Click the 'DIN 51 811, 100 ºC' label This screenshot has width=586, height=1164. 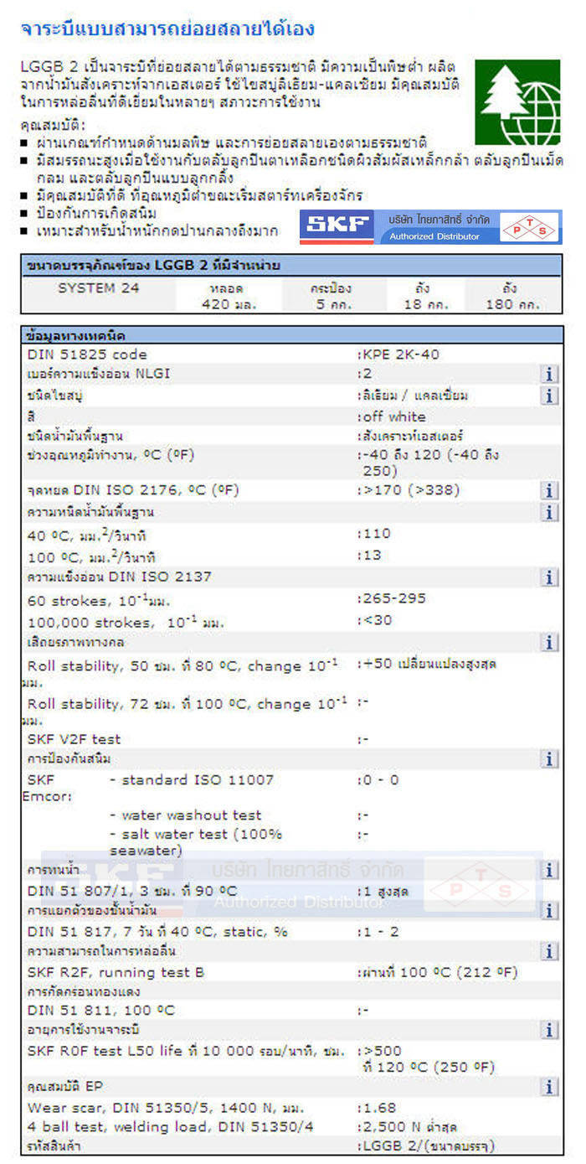(x=101, y=1011)
